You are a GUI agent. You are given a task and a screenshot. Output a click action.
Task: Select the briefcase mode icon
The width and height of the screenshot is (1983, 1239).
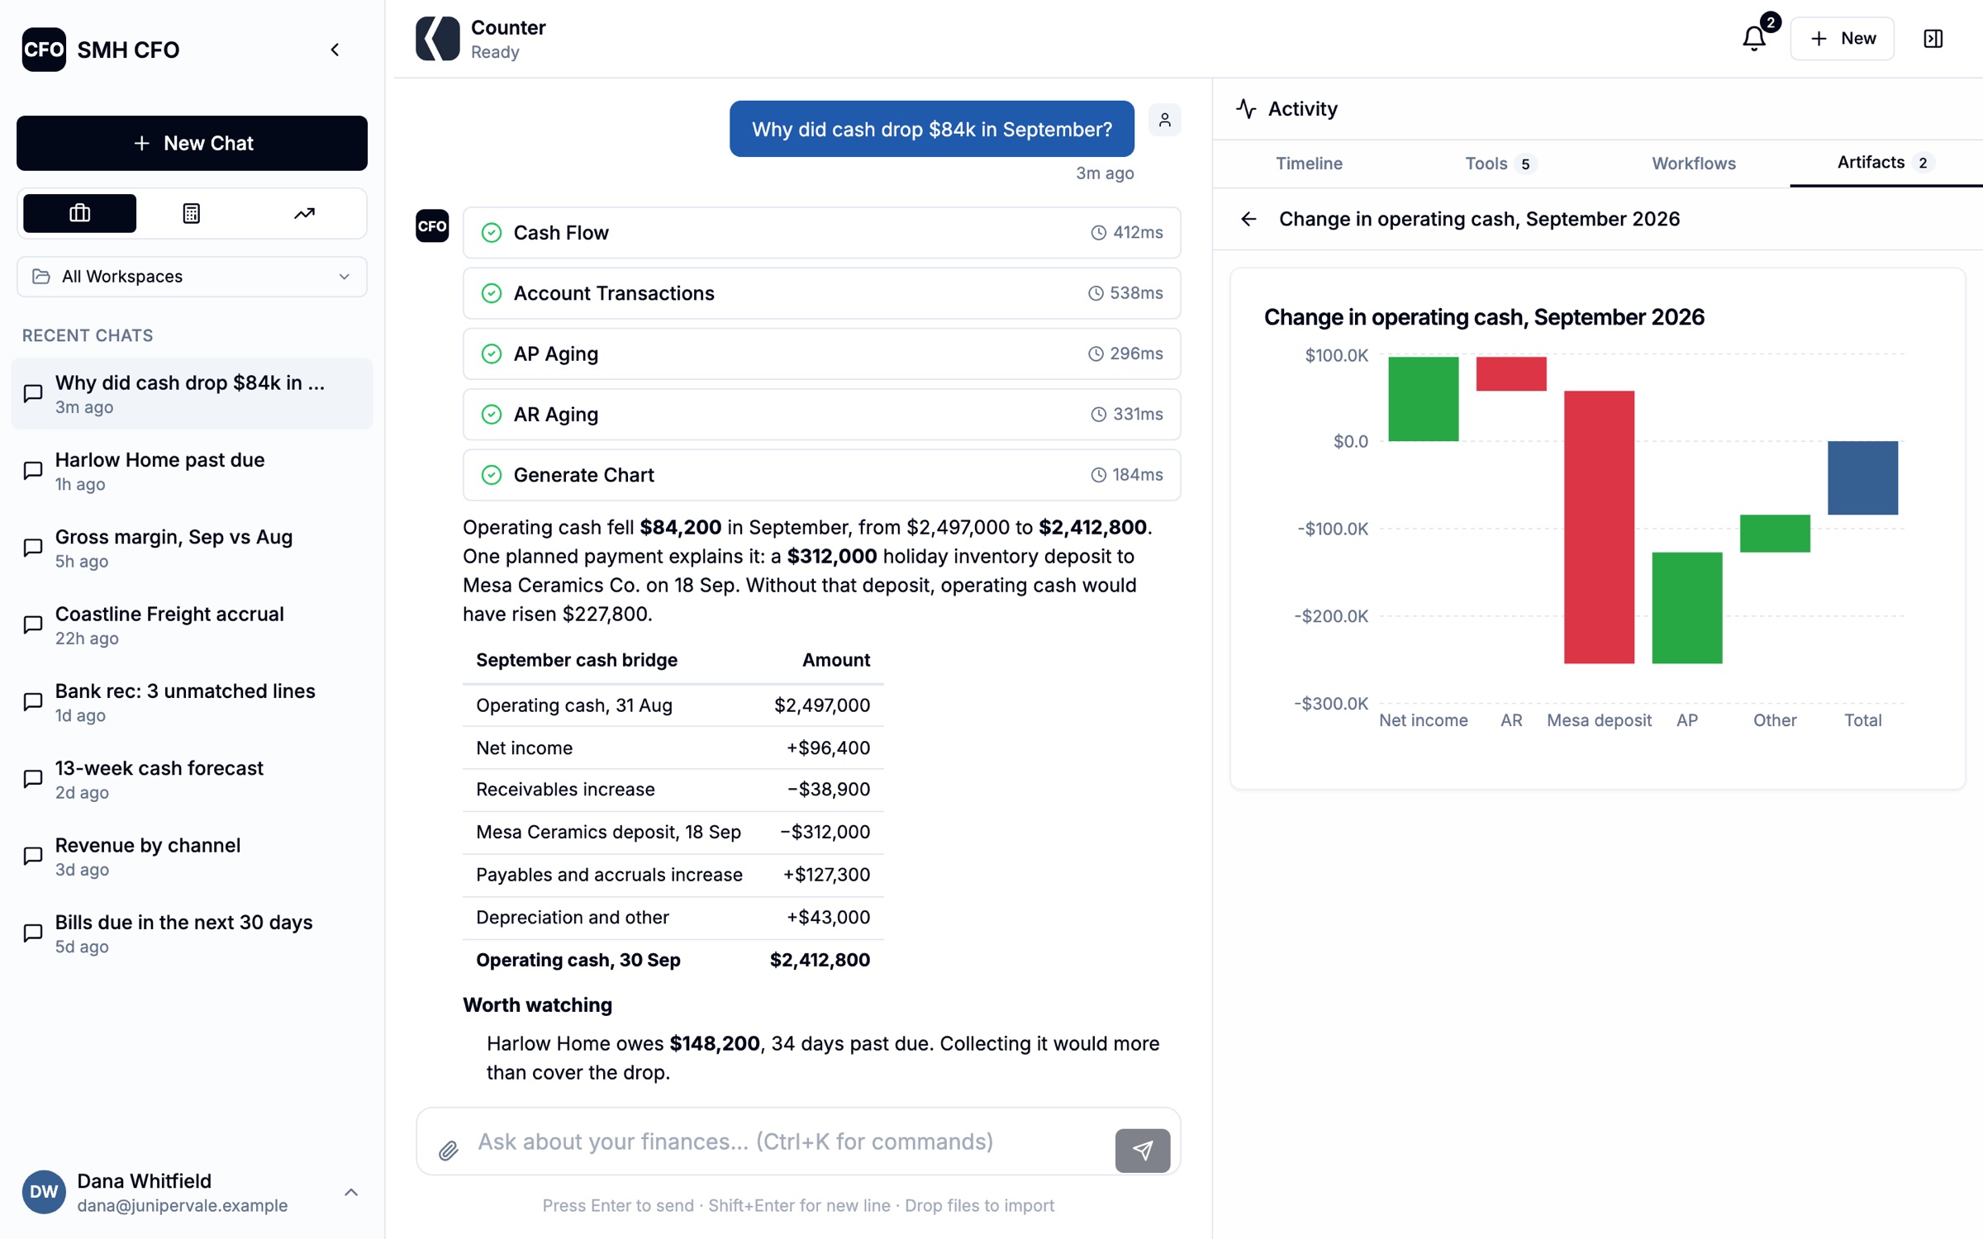80,213
